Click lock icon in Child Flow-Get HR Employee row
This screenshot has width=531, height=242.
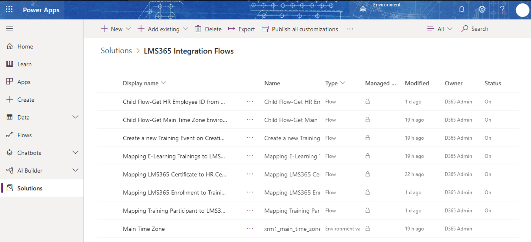368,101
